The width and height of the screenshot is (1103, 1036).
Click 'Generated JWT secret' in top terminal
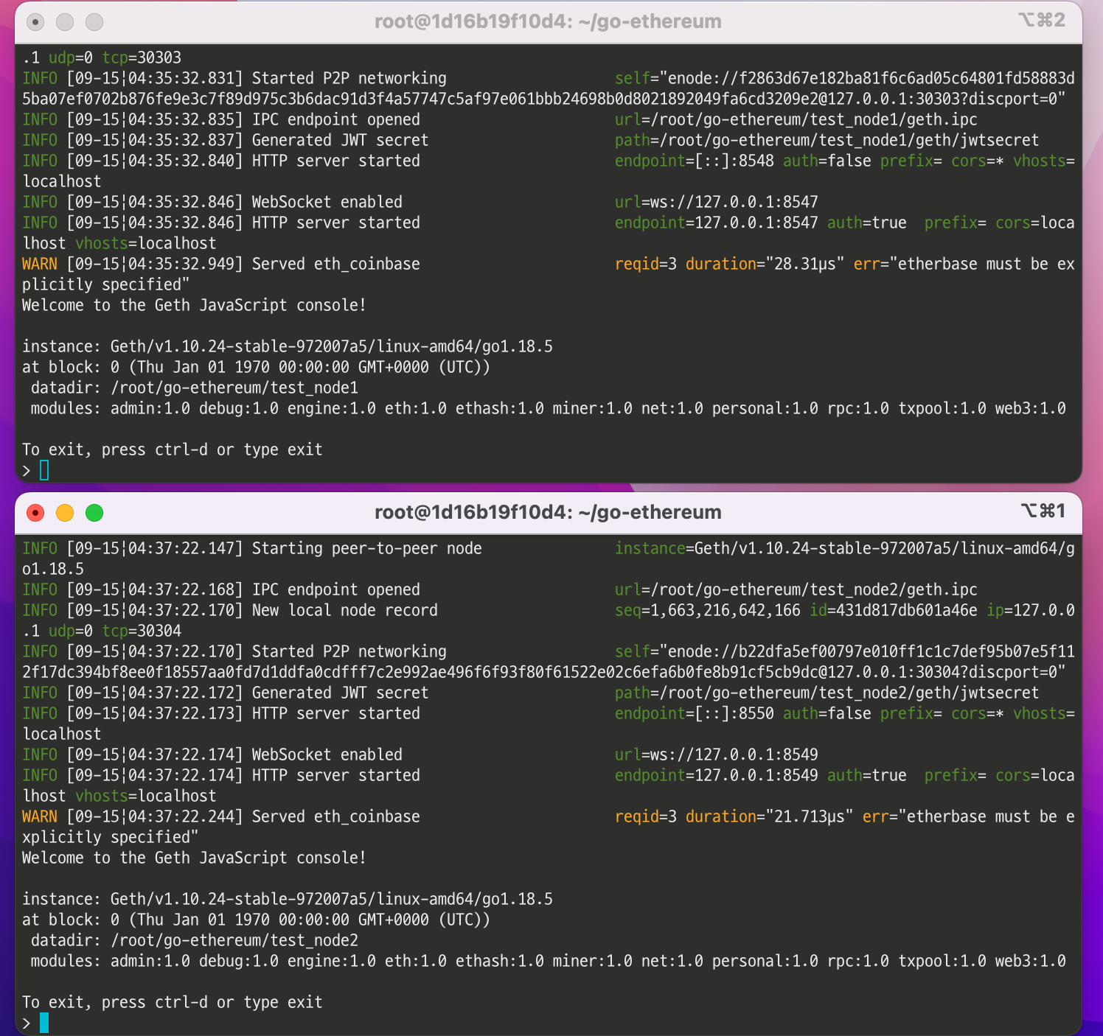click(x=341, y=140)
